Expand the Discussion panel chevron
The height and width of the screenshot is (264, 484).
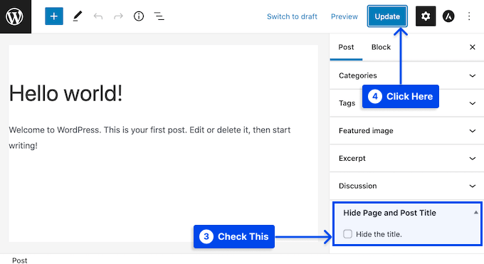click(473, 186)
